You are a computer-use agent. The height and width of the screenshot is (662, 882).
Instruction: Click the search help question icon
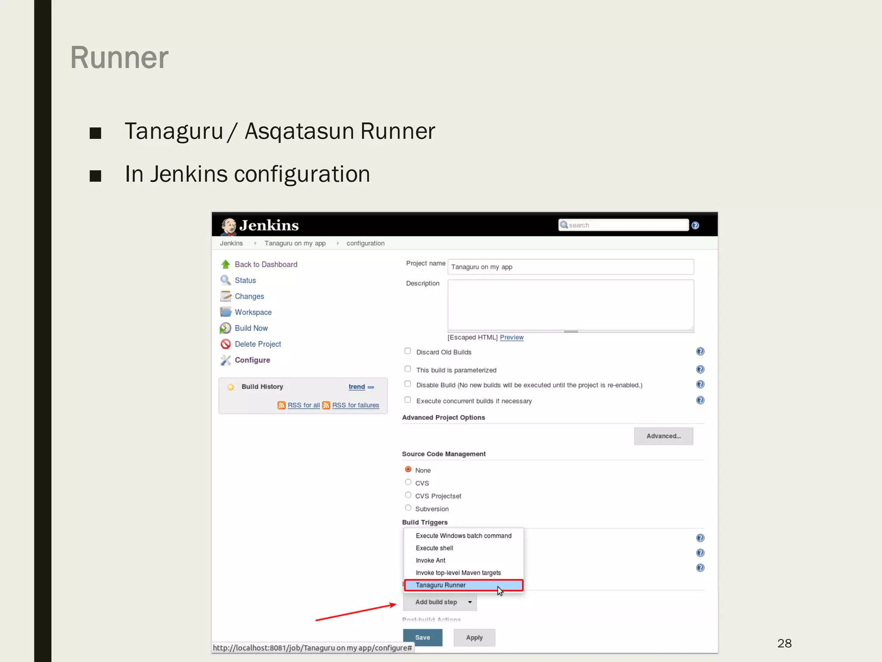(x=695, y=225)
